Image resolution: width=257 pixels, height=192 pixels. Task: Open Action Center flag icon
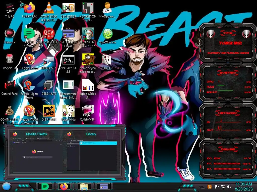[217, 186]
